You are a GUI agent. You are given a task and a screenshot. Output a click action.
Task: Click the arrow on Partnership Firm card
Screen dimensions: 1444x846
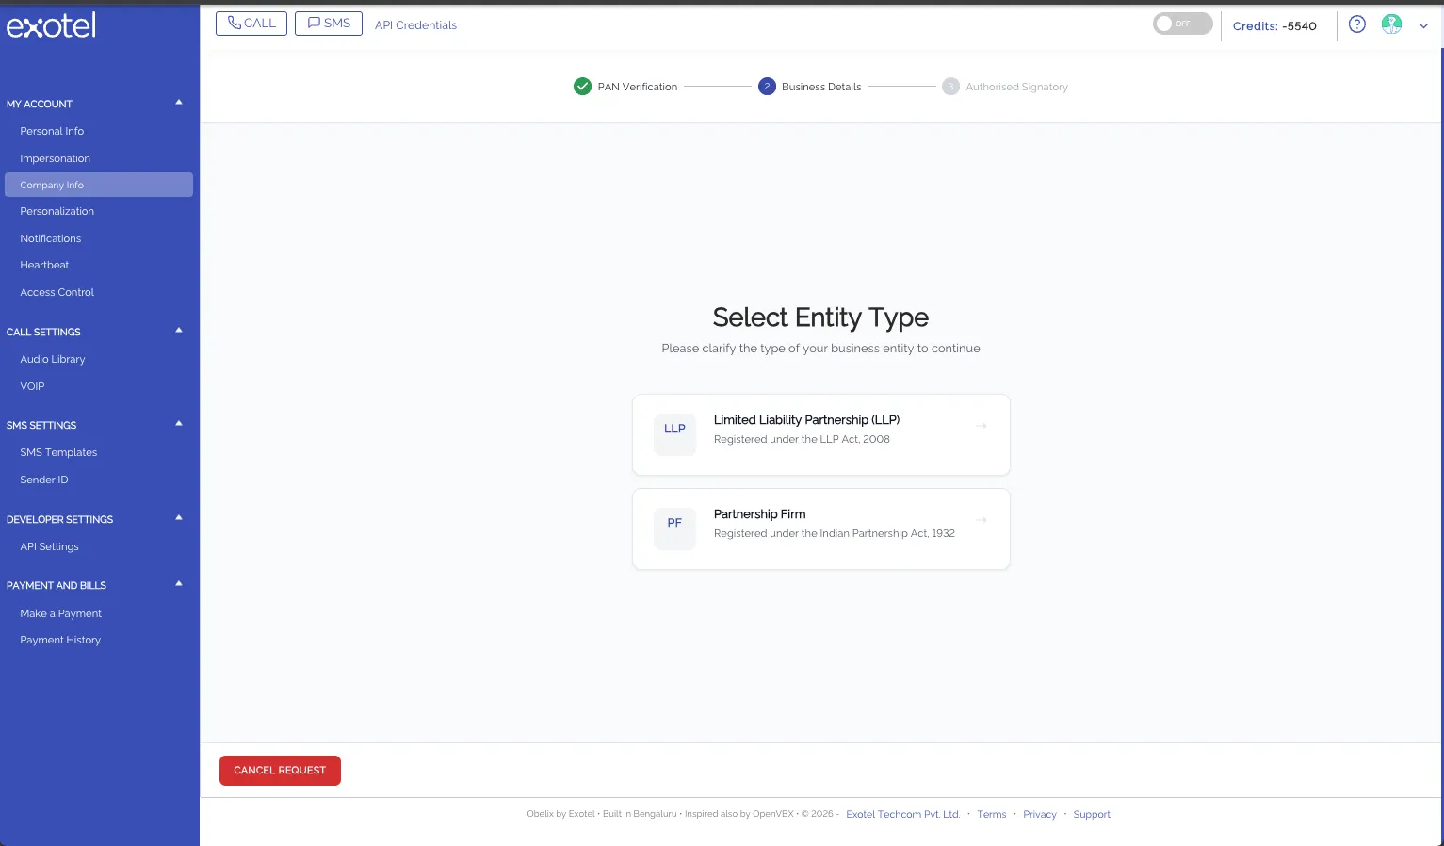[x=981, y=520]
